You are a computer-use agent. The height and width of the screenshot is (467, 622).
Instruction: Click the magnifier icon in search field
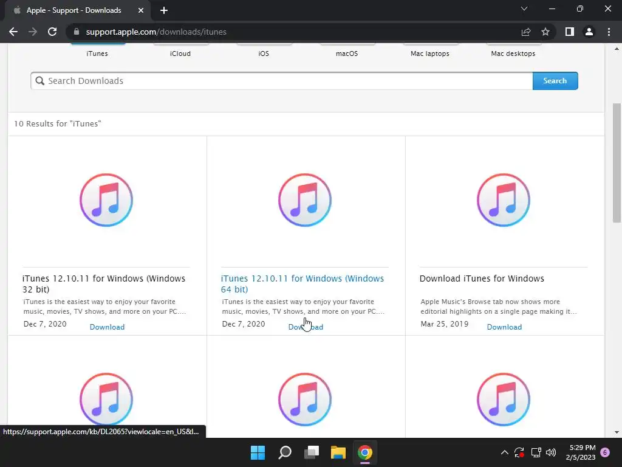click(x=39, y=81)
